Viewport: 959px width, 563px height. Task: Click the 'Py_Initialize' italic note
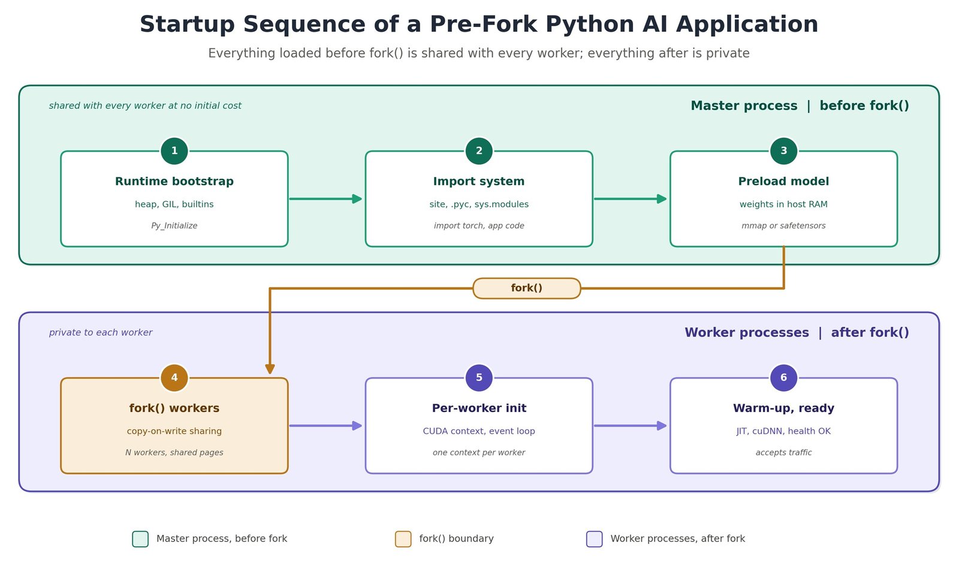[174, 226]
